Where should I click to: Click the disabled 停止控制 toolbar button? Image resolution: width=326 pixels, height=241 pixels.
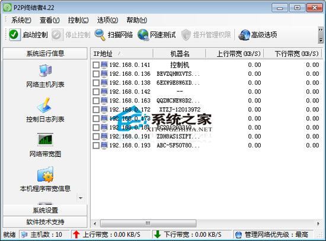(x=71, y=35)
